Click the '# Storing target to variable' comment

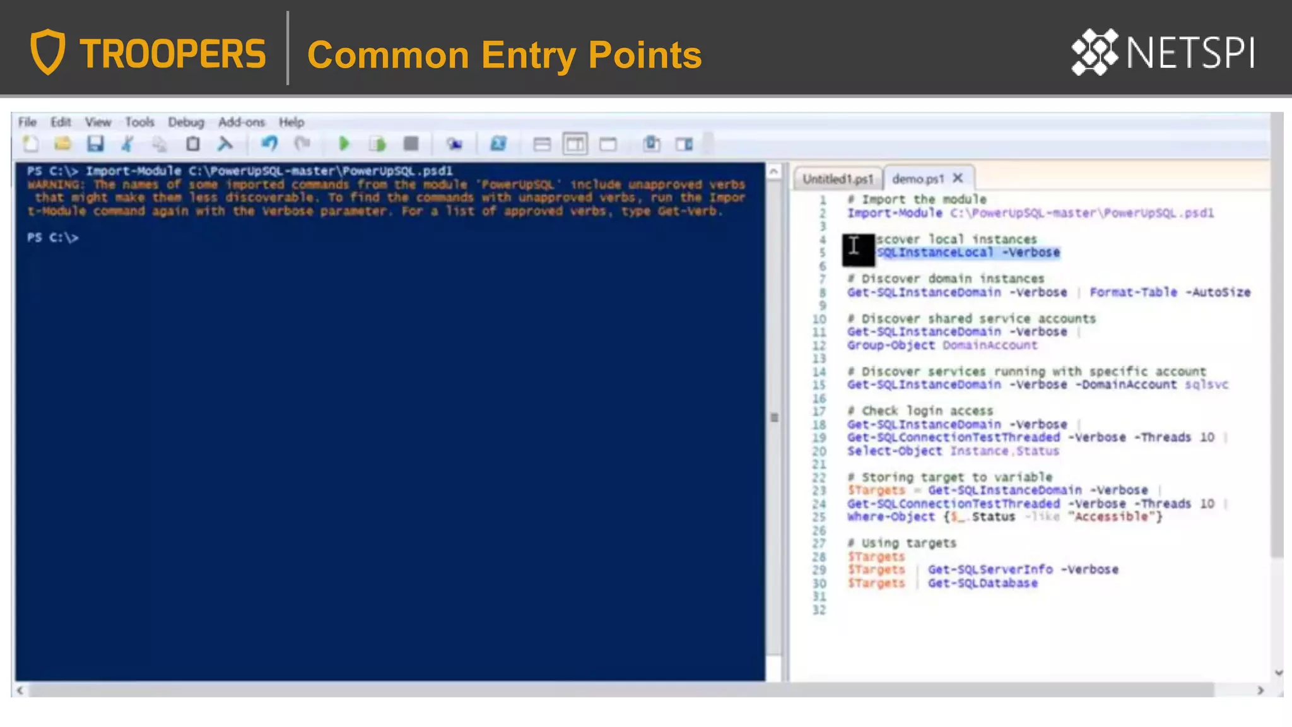tap(949, 477)
